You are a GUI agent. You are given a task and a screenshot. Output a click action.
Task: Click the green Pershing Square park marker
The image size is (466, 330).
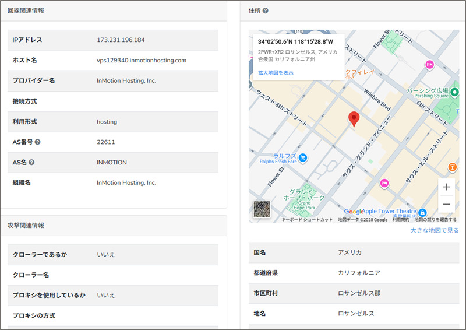pos(454,92)
